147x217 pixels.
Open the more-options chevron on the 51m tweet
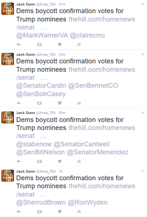pos(142,4)
